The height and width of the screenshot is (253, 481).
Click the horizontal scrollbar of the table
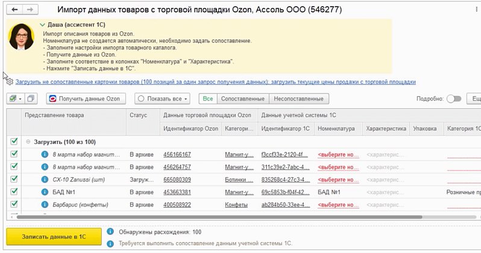click(x=219, y=217)
